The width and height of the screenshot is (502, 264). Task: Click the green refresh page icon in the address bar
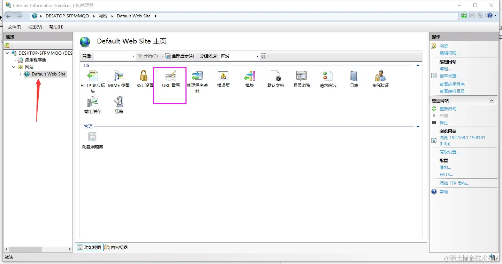[464, 16]
